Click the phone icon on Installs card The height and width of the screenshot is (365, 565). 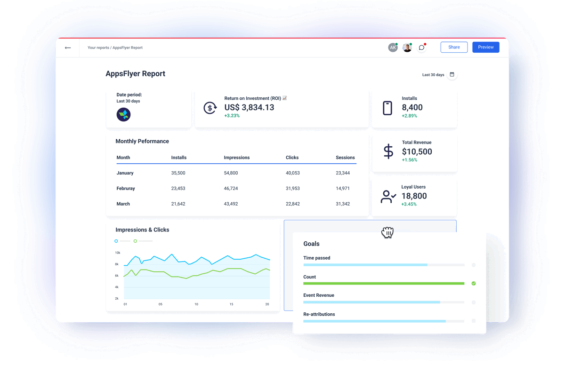[387, 108]
